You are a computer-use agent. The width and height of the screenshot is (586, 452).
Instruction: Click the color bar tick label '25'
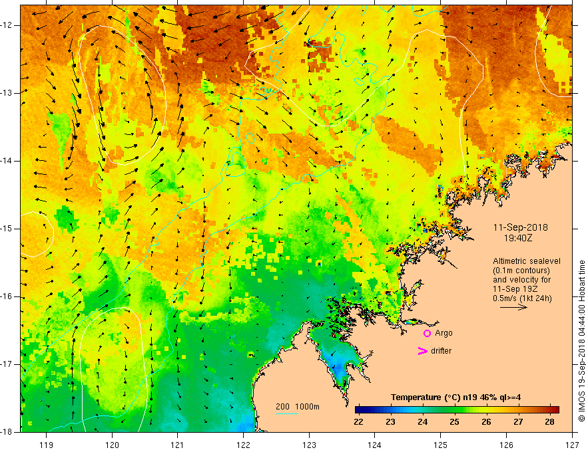[454, 422]
